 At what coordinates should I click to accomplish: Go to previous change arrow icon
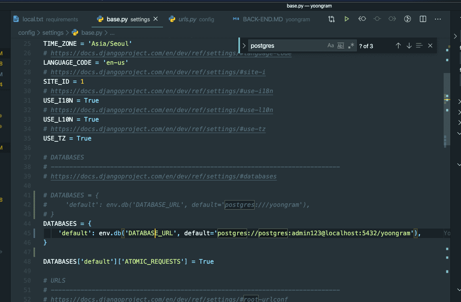click(362, 19)
